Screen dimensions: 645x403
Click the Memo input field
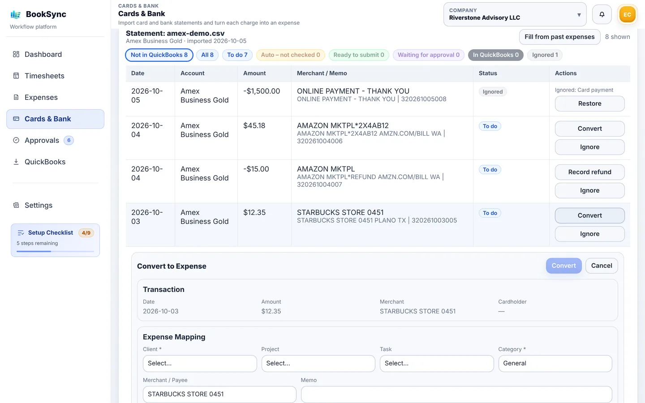point(456,394)
